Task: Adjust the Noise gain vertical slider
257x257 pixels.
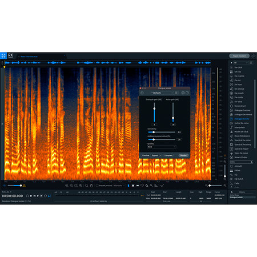Action: pyautogui.click(x=173, y=113)
